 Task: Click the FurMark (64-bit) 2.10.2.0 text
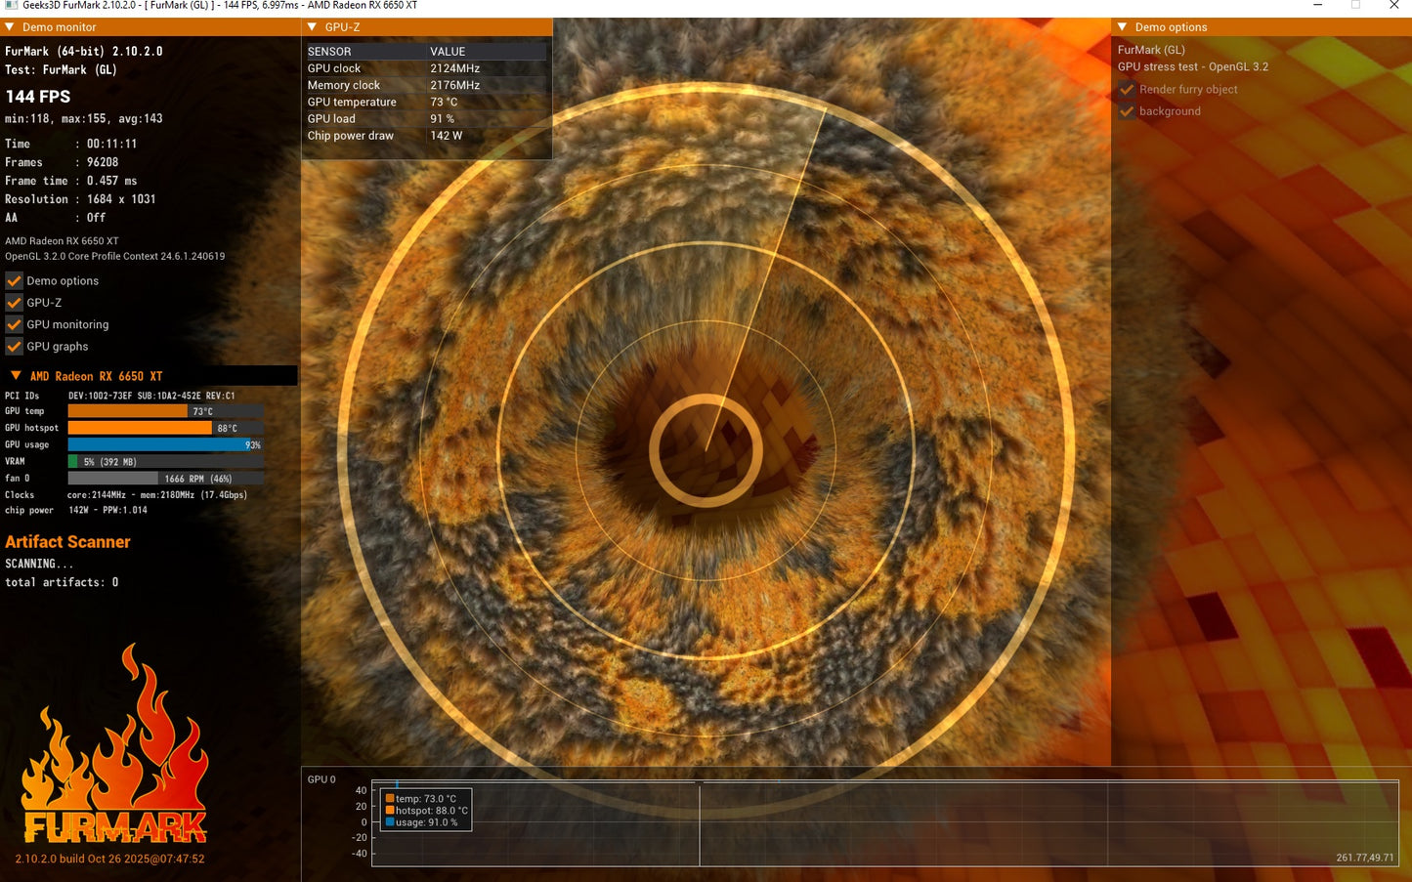(x=84, y=51)
